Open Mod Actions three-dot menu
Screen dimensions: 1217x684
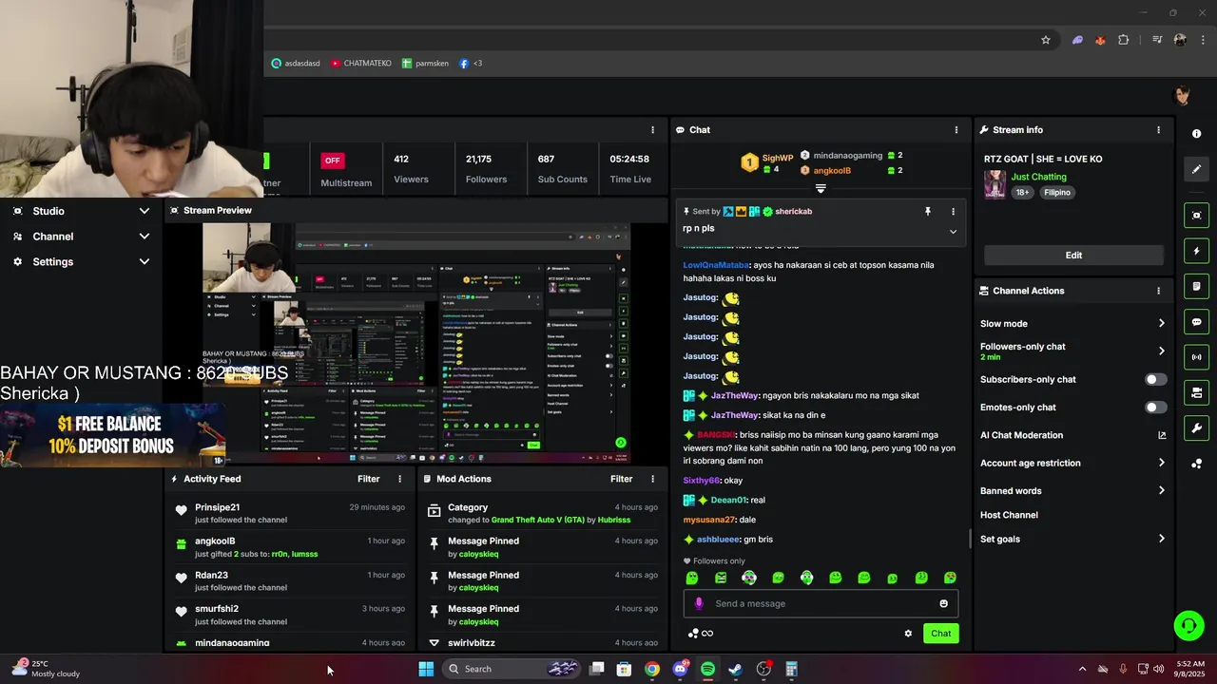652,479
